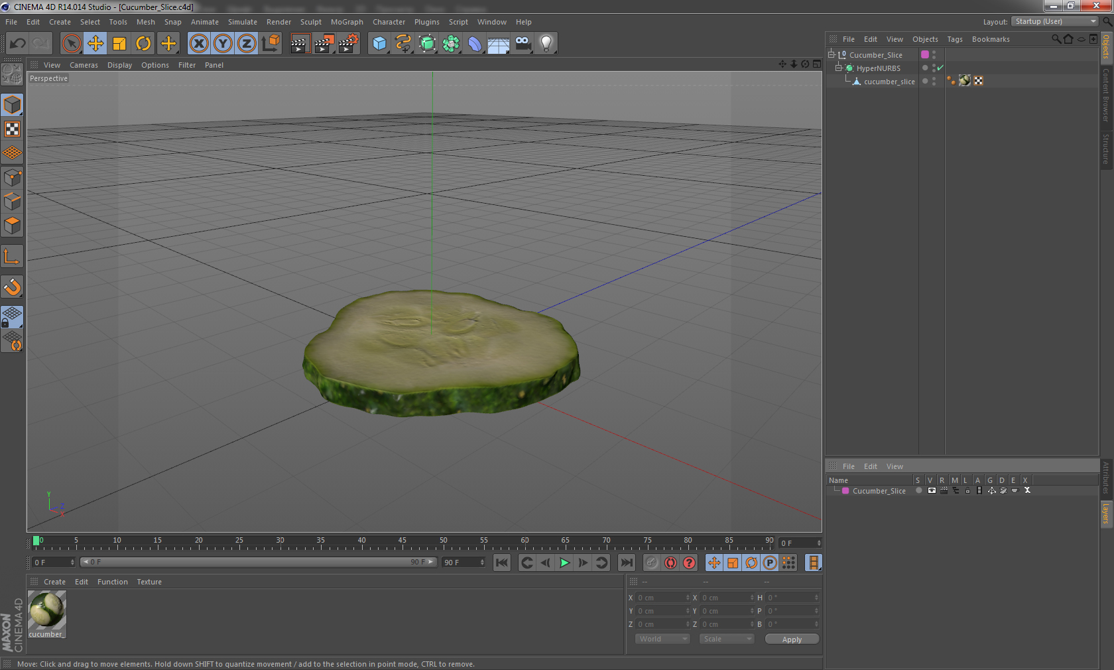Open the Content Browser side tab
This screenshot has width=1114, height=670.
coord(1106,95)
